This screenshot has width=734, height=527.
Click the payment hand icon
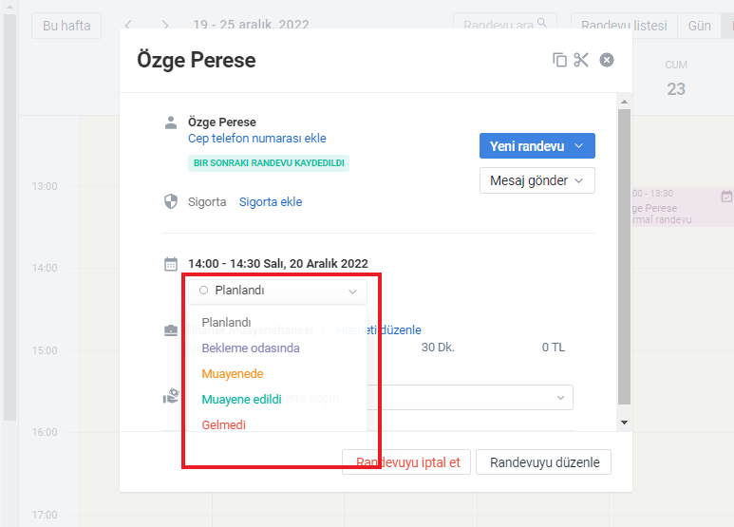(x=171, y=396)
